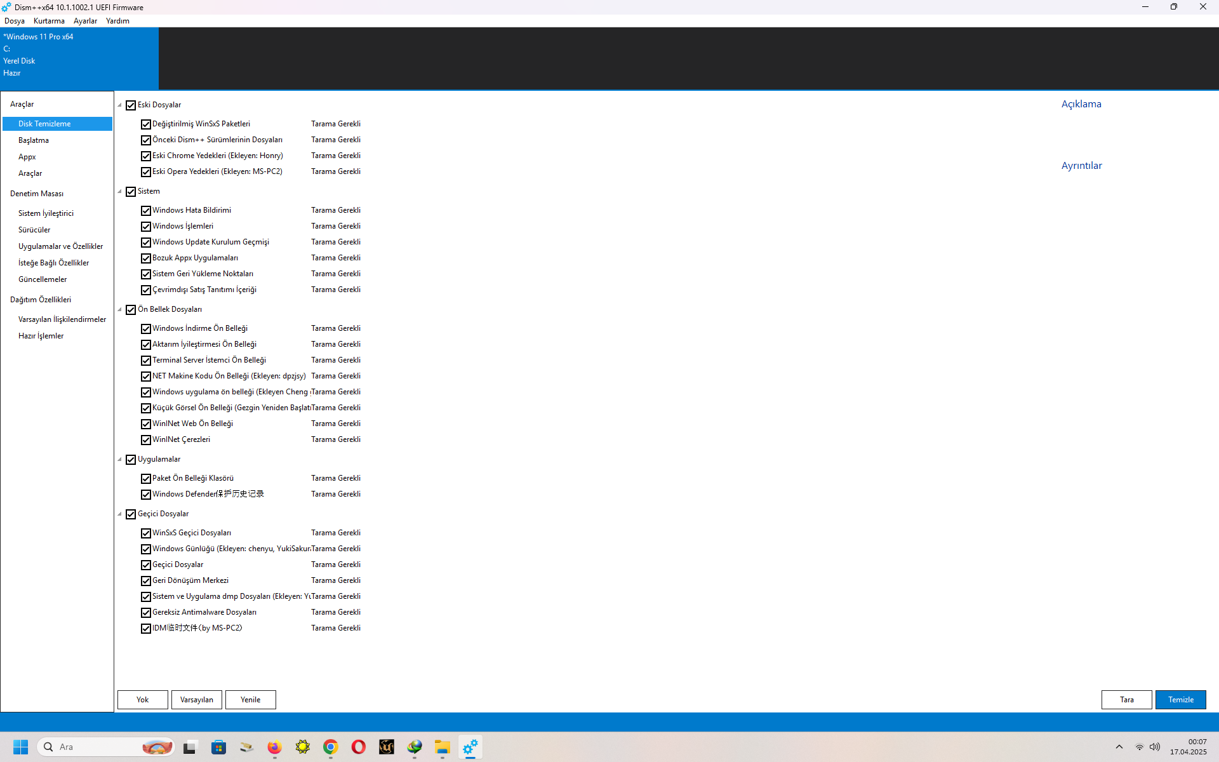
Task: Click the Windows Start button
Action: click(21, 747)
